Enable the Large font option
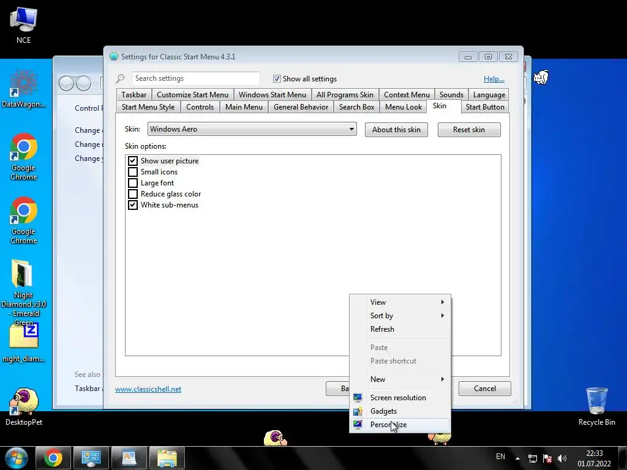This screenshot has height=470, width=627. click(x=133, y=183)
